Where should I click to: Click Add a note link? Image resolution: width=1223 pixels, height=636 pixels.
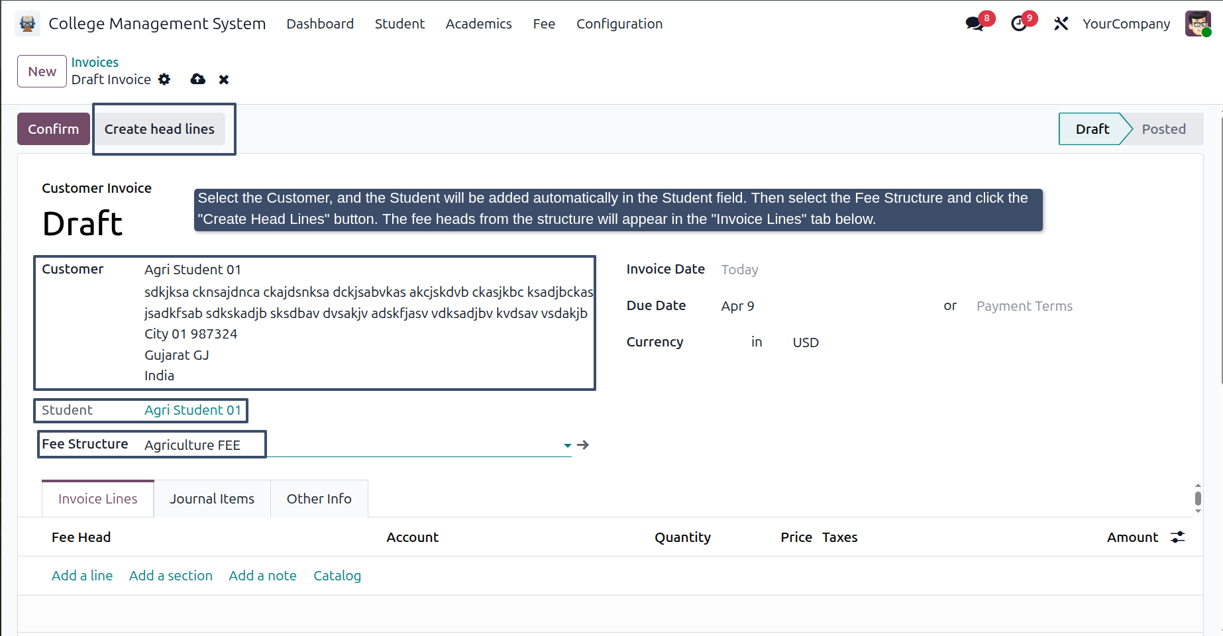point(262,576)
